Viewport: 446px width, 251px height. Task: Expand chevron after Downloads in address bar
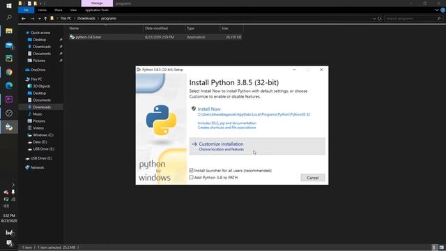pos(98,19)
